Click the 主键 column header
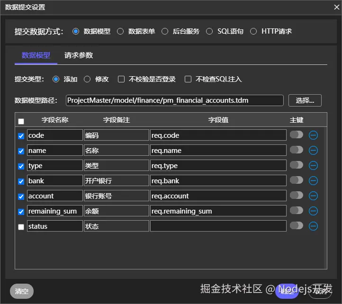The height and width of the screenshot is (304, 342). [x=297, y=120]
